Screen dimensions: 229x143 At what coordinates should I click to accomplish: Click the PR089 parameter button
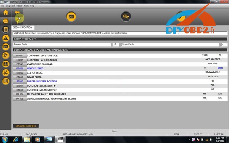click(x=20, y=69)
